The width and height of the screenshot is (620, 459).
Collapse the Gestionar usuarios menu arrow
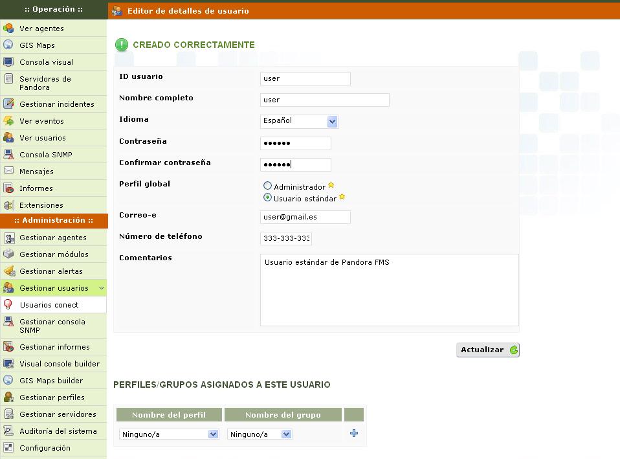(x=102, y=288)
